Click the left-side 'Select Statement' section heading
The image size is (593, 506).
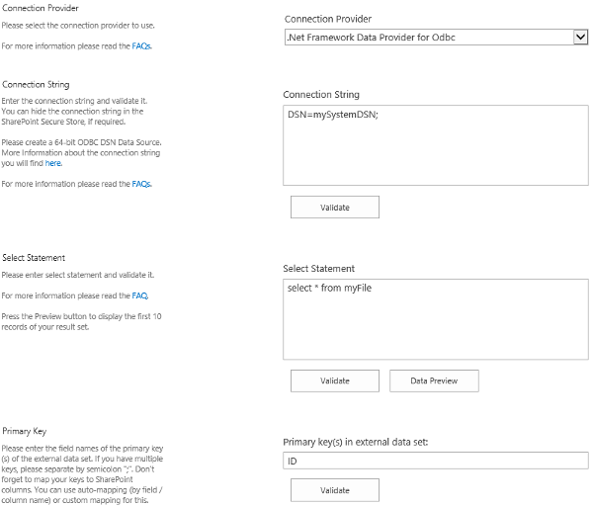(x=37, y=258)
